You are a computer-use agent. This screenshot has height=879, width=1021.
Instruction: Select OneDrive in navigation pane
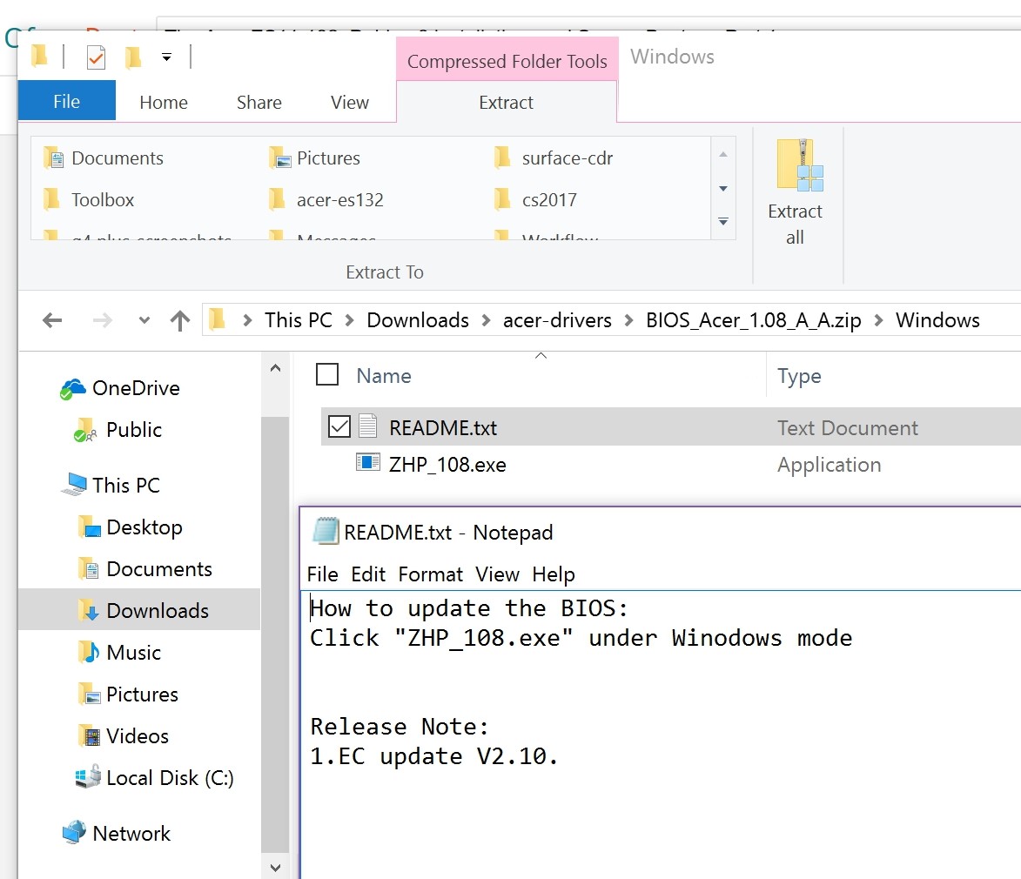[x=120, y=388]
